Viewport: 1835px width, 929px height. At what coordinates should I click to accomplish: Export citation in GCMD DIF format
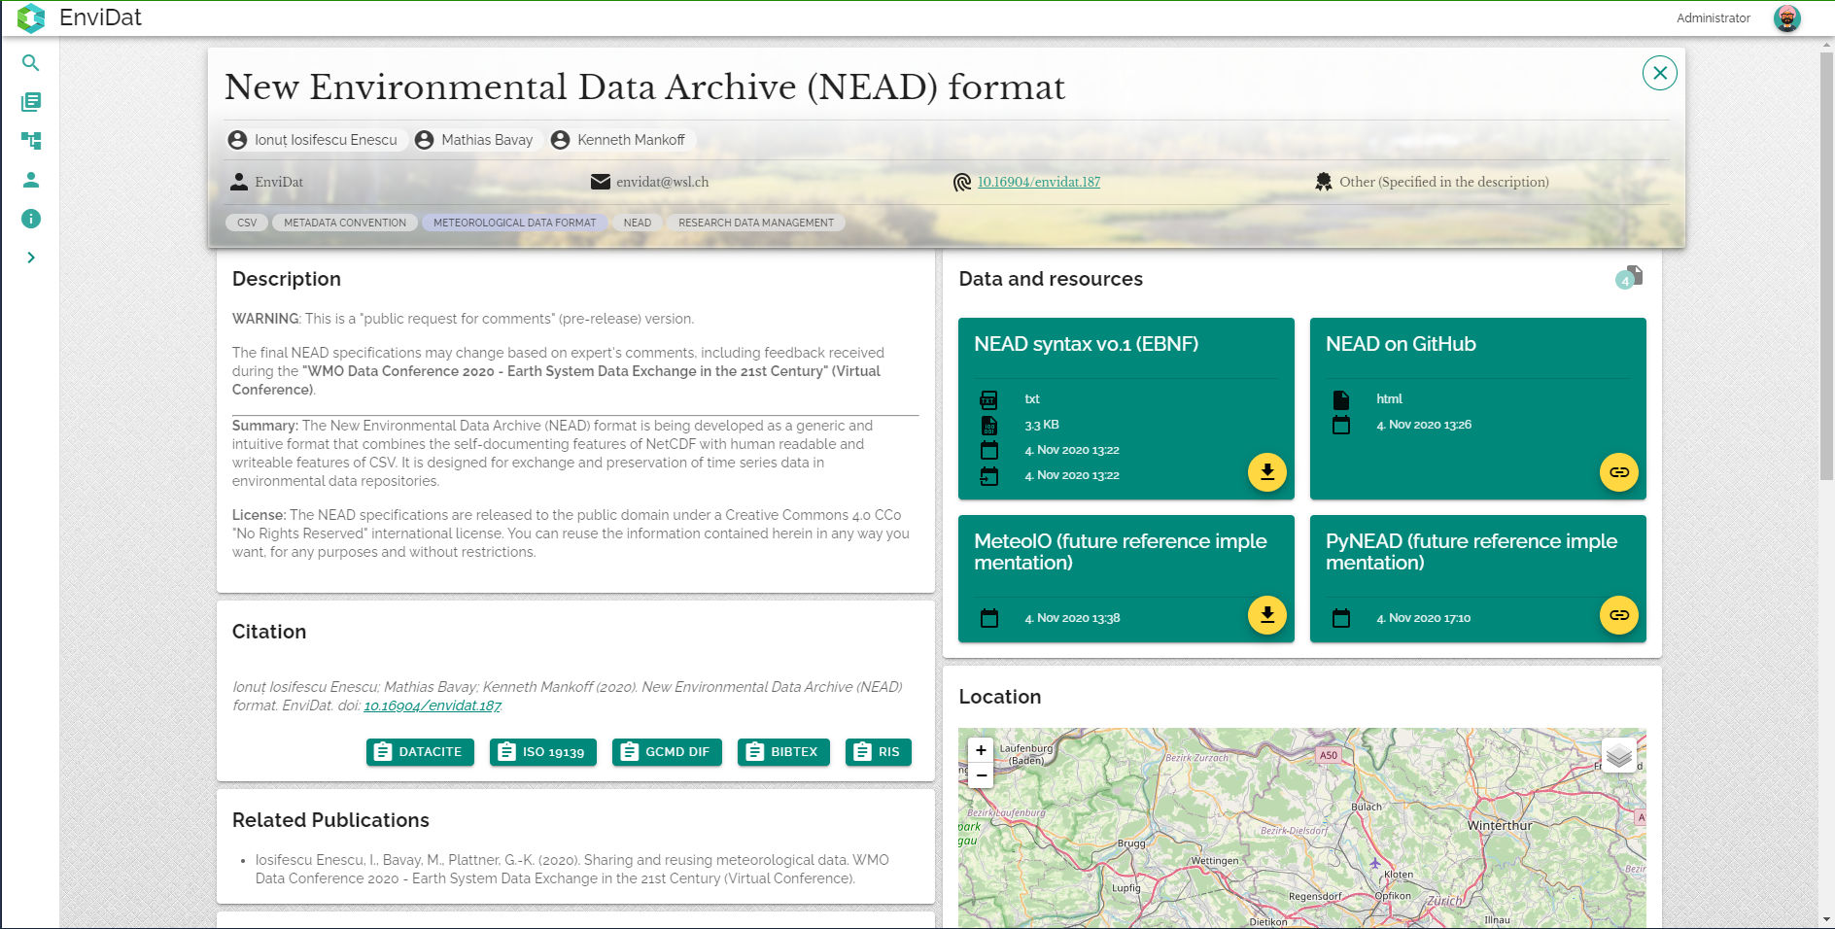pyautogui.click(x=667, y=752)
